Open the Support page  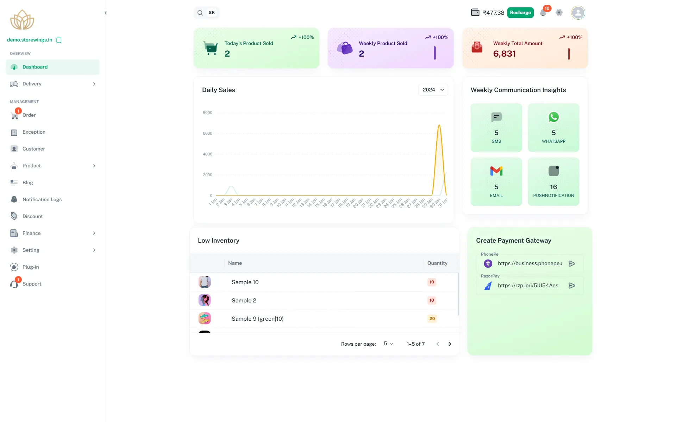(x=52, y=284)
